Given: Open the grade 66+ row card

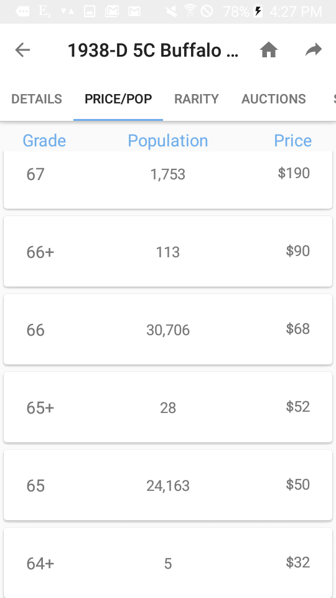Looking at the screenshot, I should click(x=168, y=251).
